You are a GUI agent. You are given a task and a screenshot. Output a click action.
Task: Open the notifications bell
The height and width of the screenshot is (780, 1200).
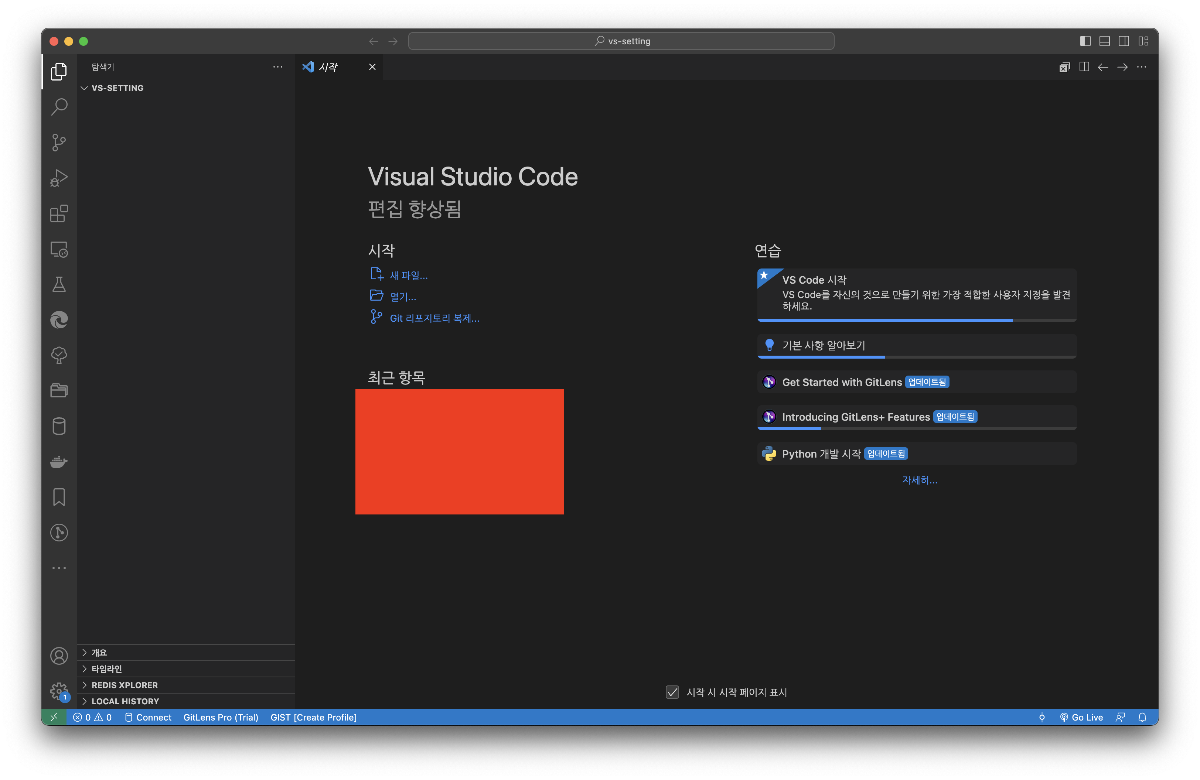(x=1142, y=717)
